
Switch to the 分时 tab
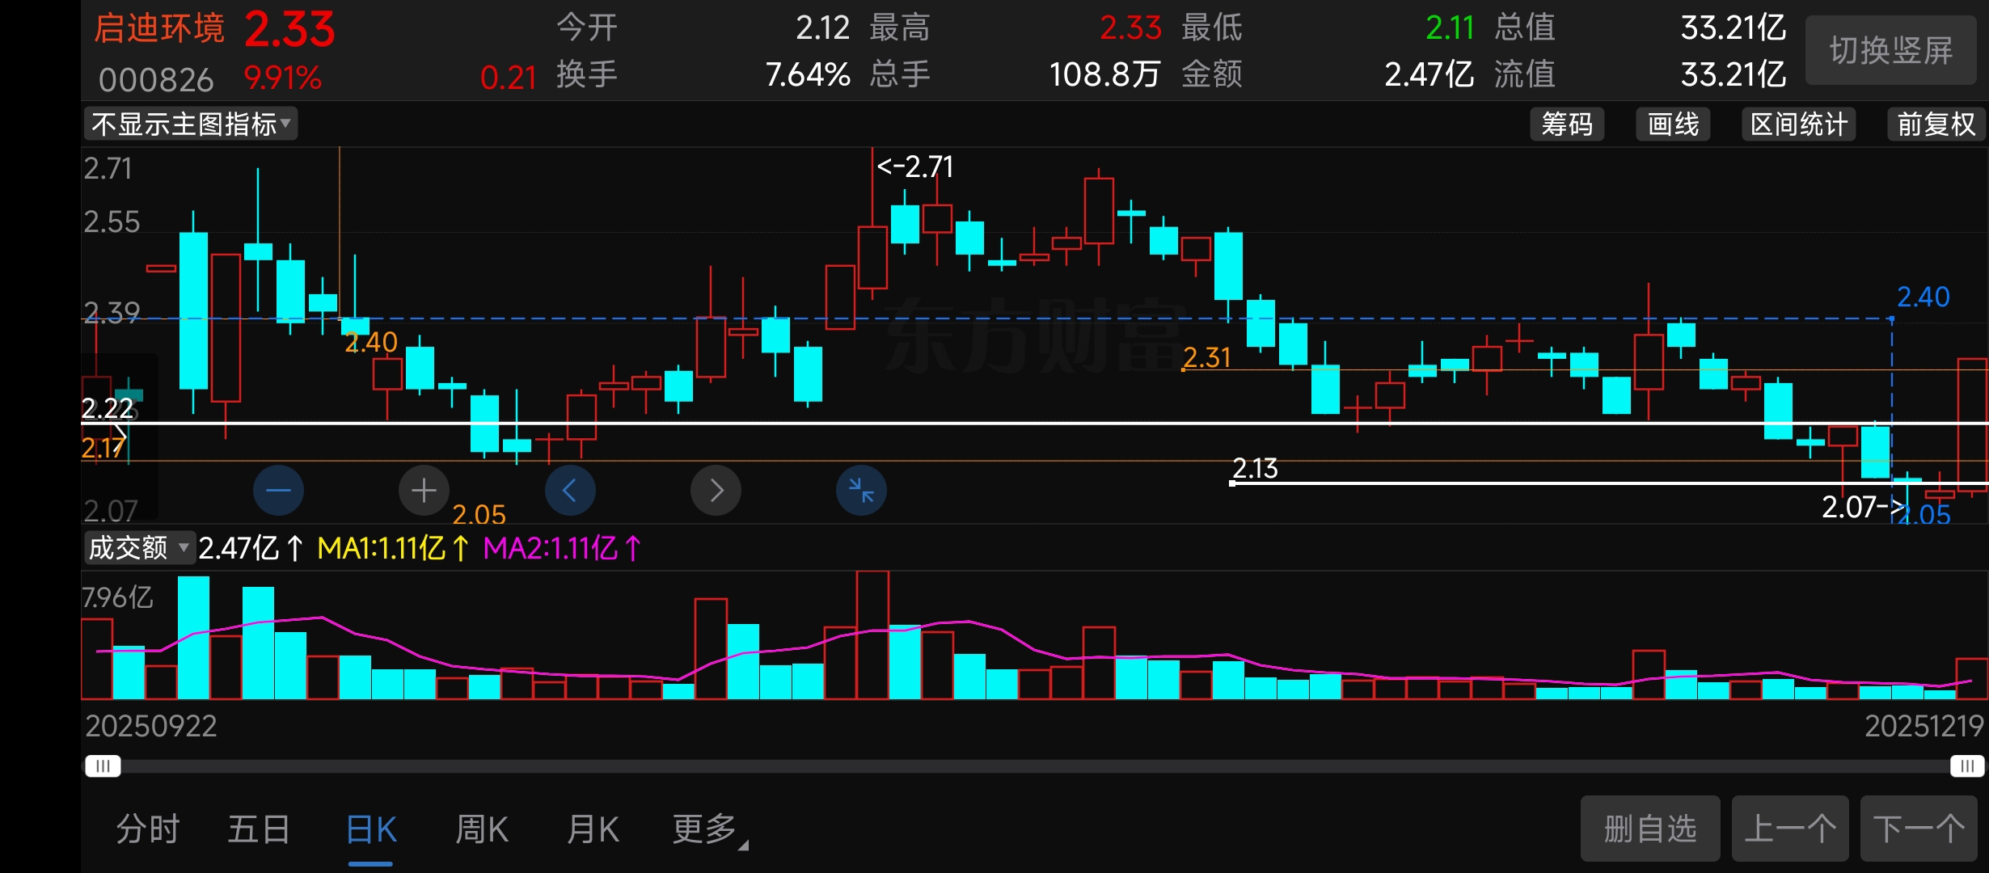(148, 829)
